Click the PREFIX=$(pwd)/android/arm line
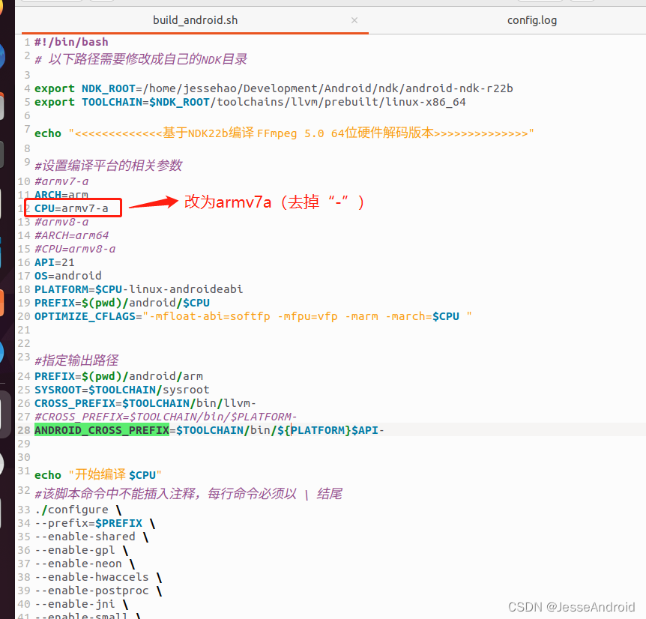The width and height of the screenshot is (646, 619). point(118,376)
